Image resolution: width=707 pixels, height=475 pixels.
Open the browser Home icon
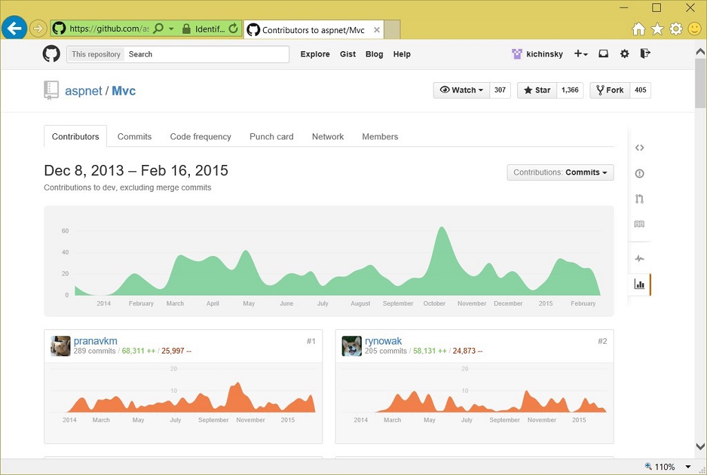coord(639,29)
